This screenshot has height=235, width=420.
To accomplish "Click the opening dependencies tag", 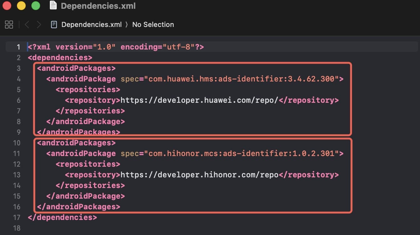I will (x=60, y=58).
